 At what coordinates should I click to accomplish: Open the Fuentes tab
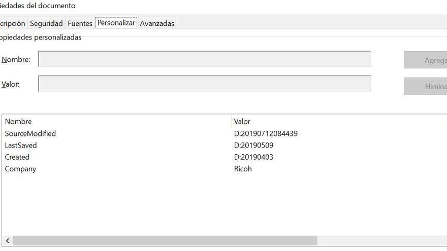point(80,23)
